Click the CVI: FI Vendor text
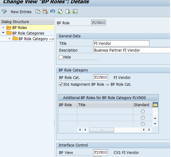This screenshot has height=157, width=171. coord(126,152)
